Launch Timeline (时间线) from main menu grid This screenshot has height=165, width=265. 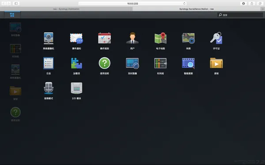click(160, 63)
